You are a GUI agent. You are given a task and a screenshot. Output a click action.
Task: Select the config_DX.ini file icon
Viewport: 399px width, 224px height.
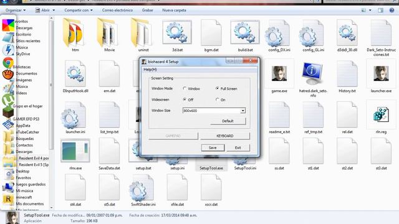[277, 34]
